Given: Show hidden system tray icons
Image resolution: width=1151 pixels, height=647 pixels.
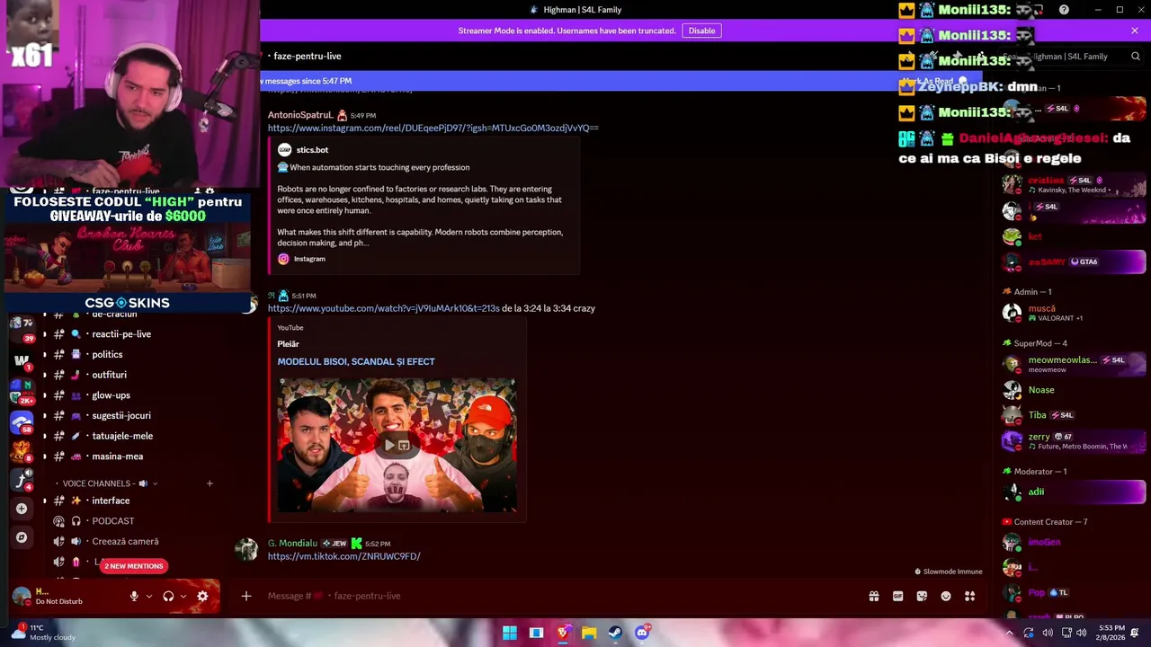Looking at the screenshot, I should click(1009, 633).
